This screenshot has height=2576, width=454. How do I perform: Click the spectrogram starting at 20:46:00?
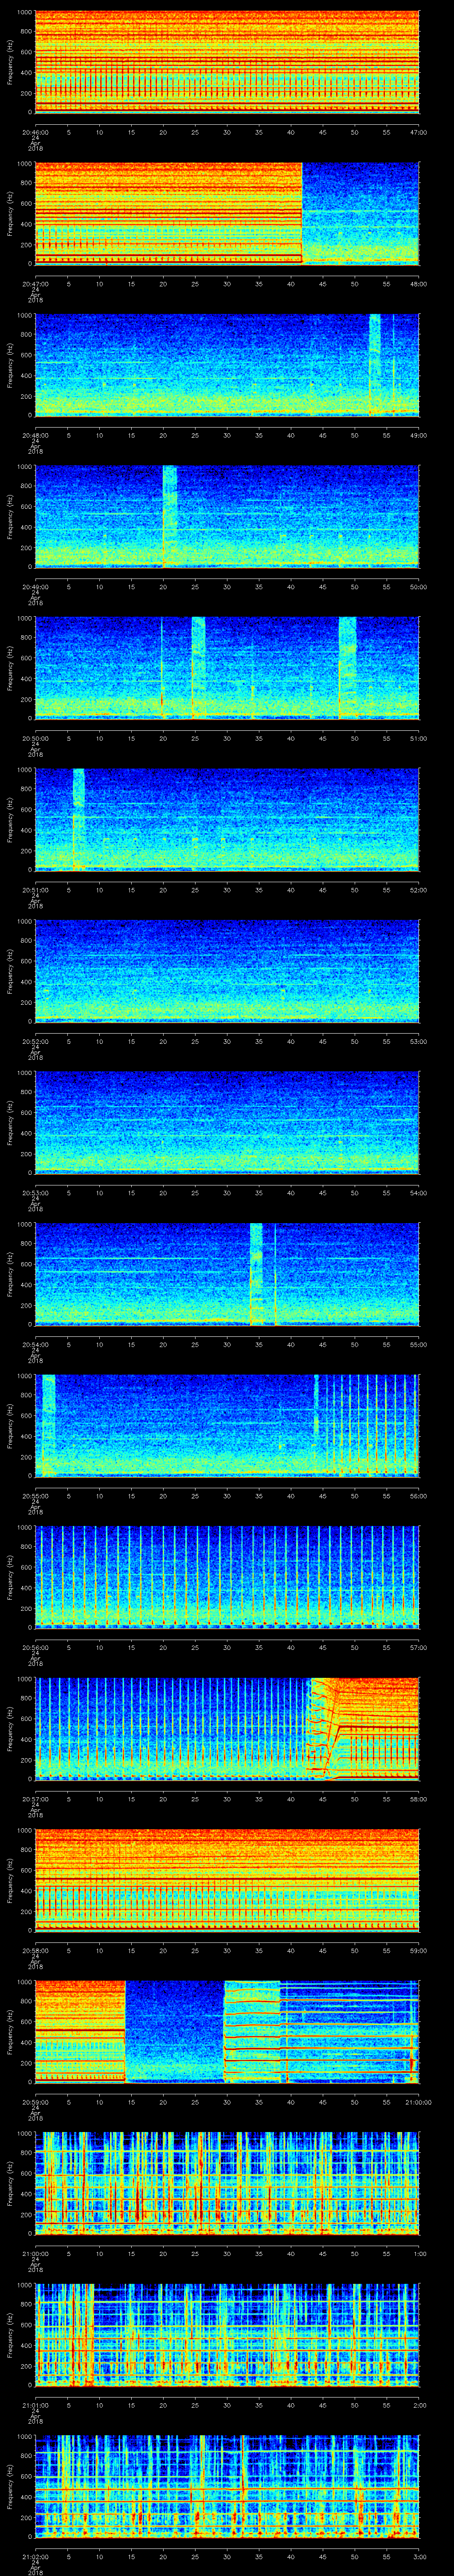[x=227, y=62]
